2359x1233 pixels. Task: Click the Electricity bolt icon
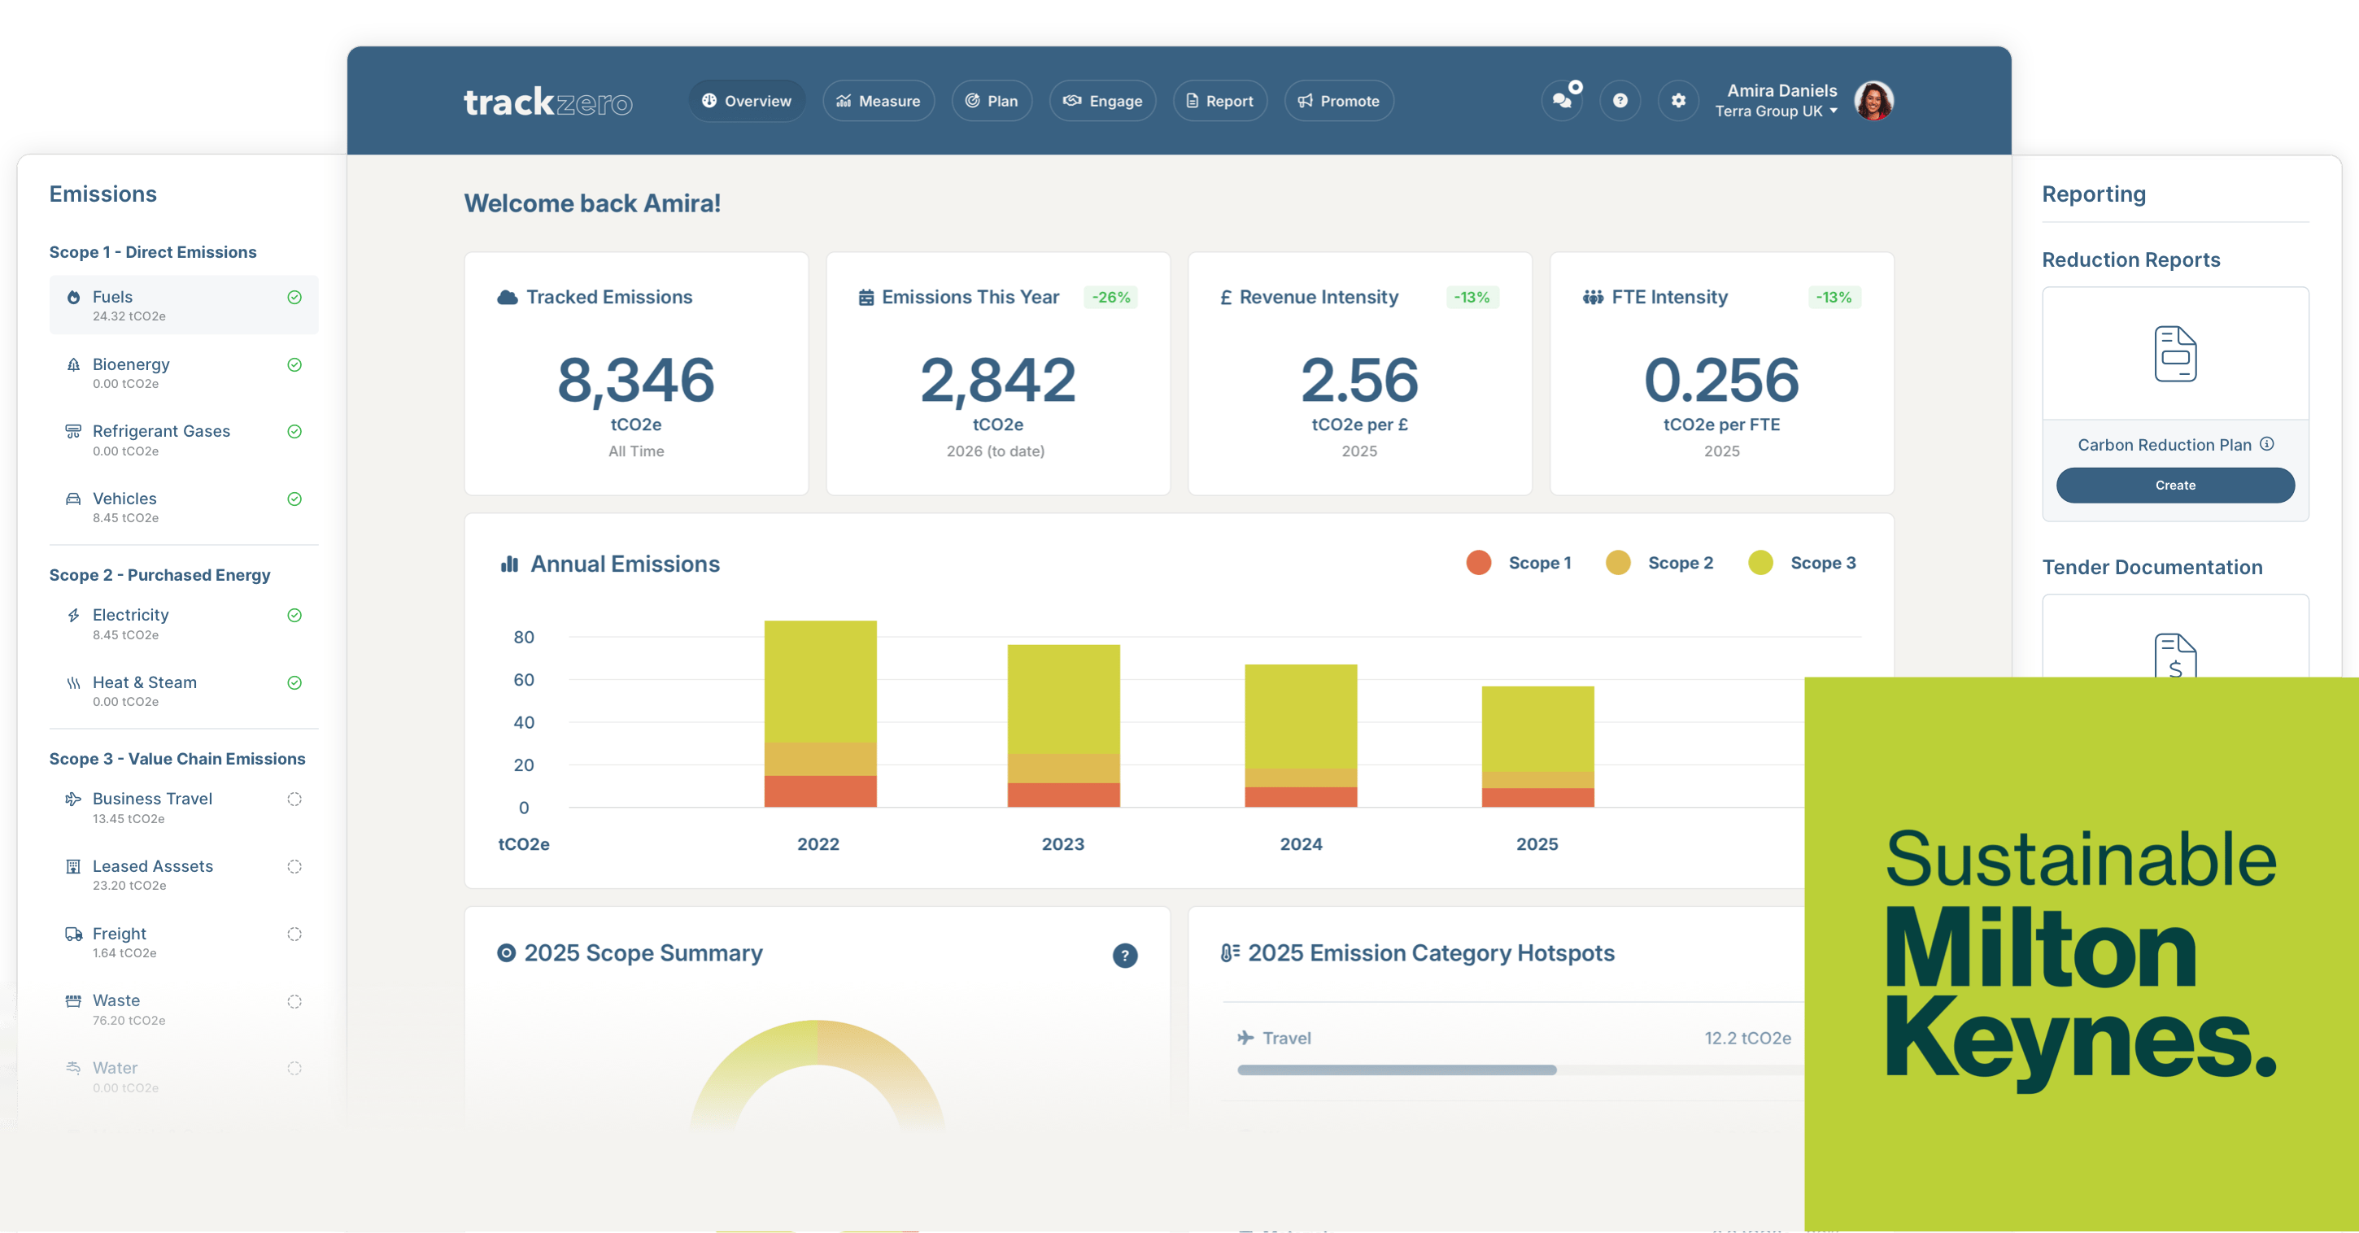click(73, 615)
